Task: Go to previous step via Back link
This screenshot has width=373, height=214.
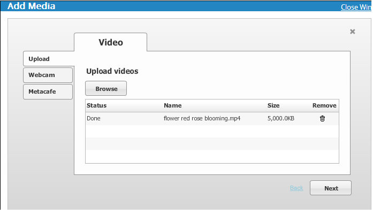Action: pyautogui.click(x=296, y=188)
